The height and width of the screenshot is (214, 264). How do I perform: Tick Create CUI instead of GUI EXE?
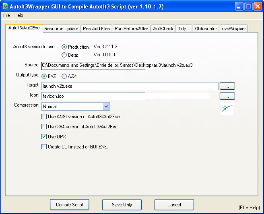click(x=44, y=146)
